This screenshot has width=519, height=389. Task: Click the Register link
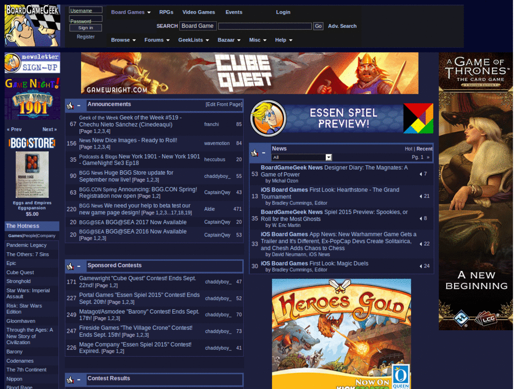(86, 36)
